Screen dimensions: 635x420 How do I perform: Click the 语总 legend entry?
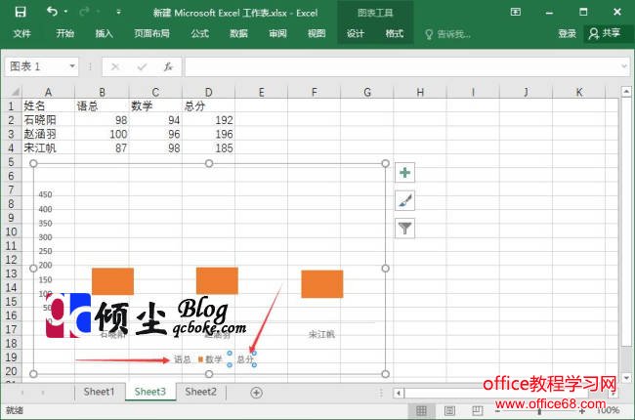pyautogui.click(x=183, y=359)
